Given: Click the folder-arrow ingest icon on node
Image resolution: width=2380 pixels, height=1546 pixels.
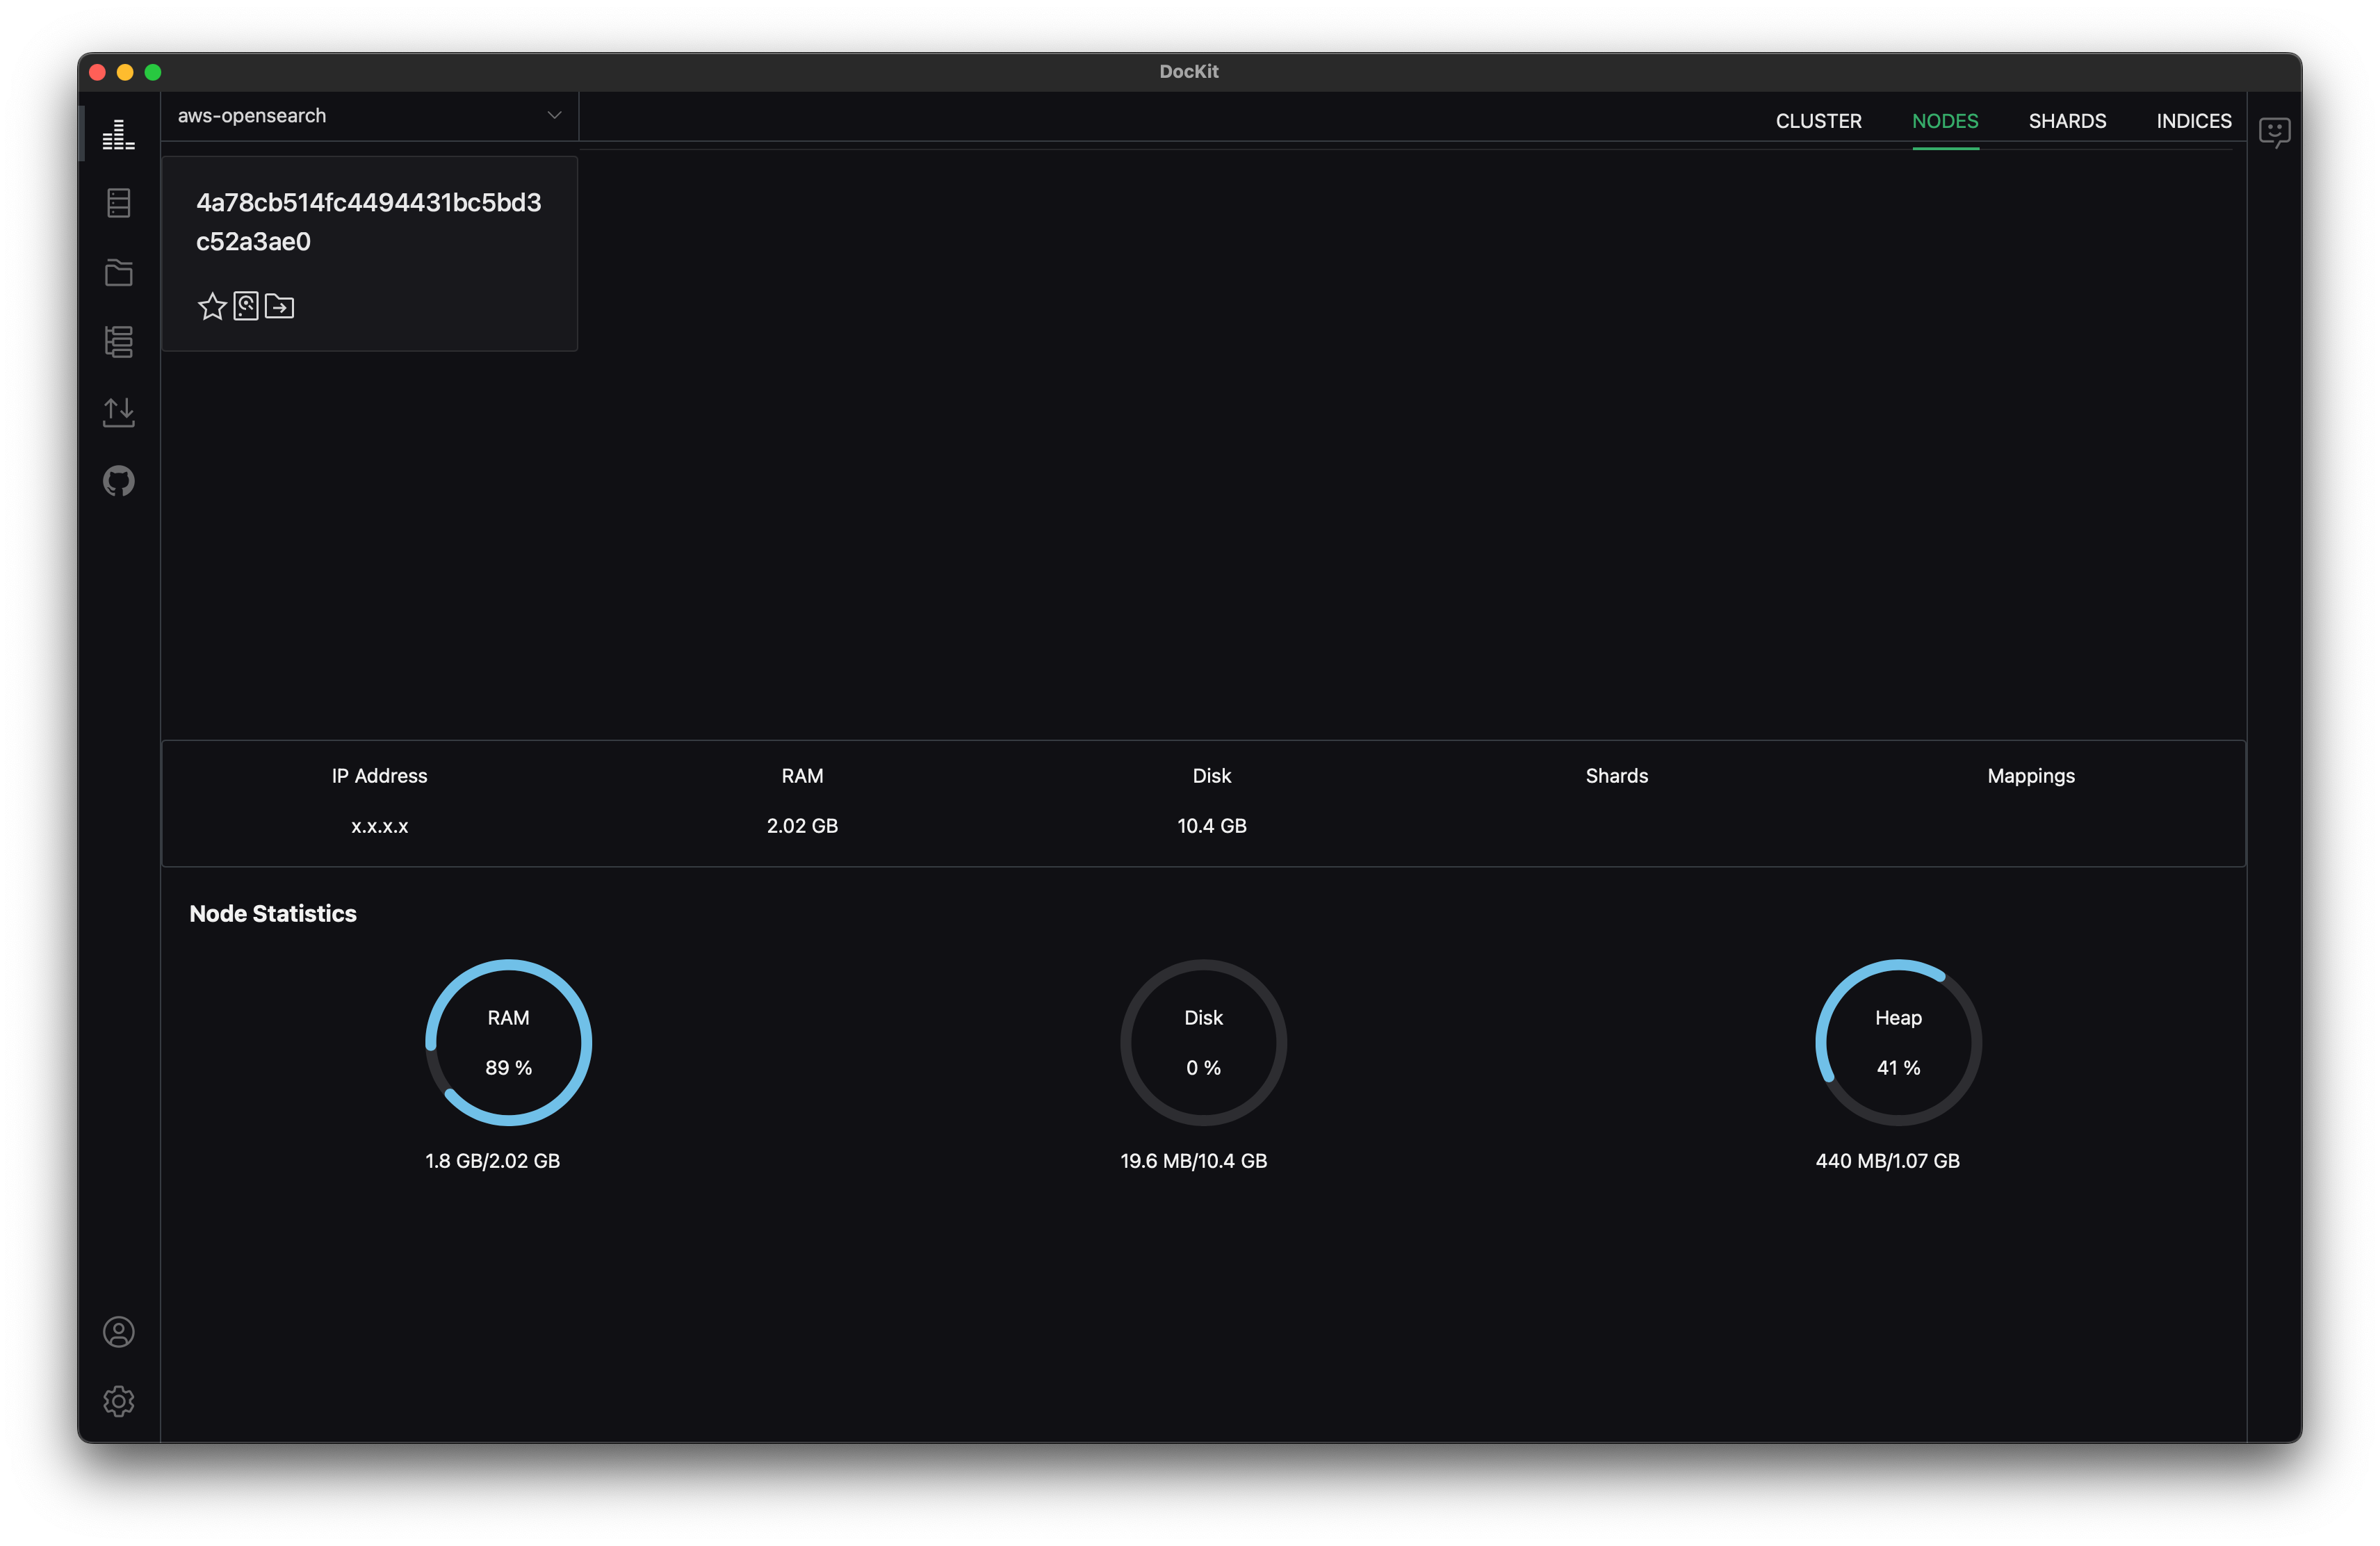Looking at the screenshot, I should pos(280,306).
